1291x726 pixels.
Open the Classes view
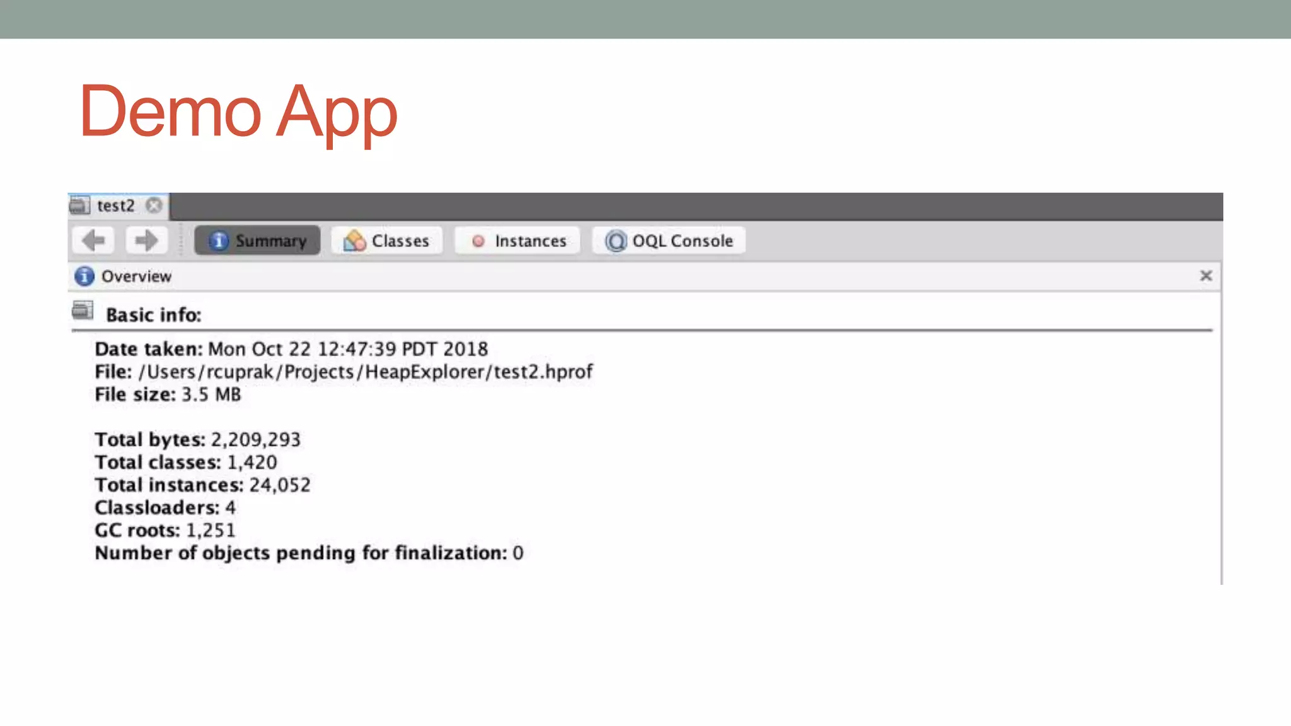point(386,241)
